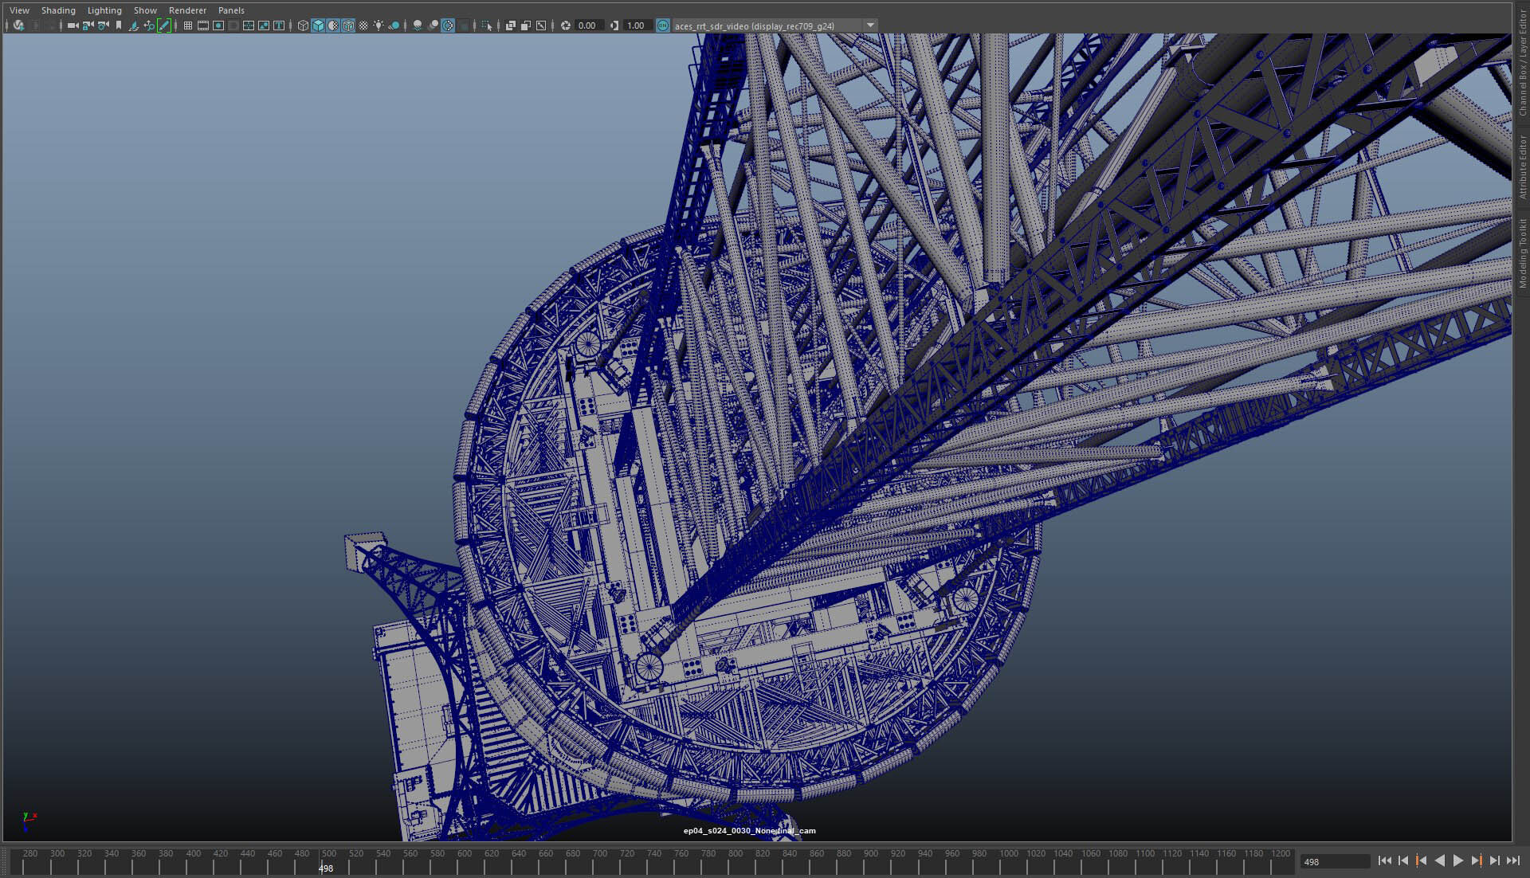Expand the Attribute Editor side tab

1522,166
